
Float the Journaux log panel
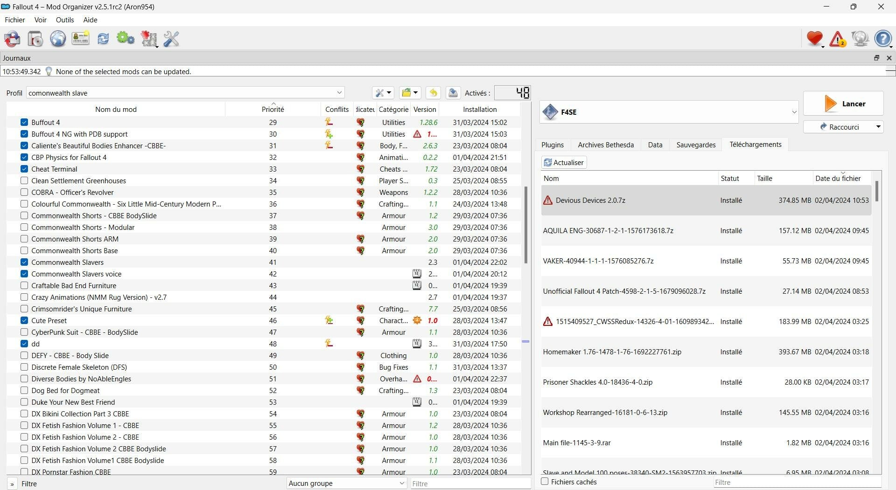pos(876,58)
